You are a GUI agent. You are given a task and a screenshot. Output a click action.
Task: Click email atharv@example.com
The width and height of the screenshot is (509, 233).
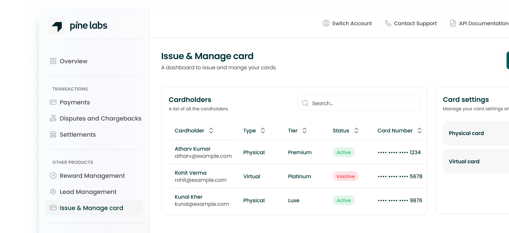203,156
